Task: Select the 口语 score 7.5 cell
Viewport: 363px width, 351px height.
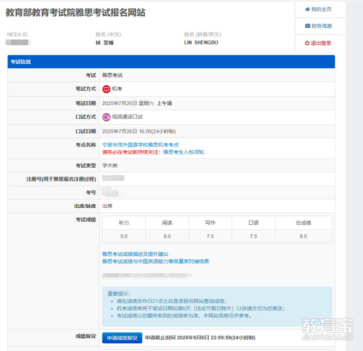Action: [253, 237]
